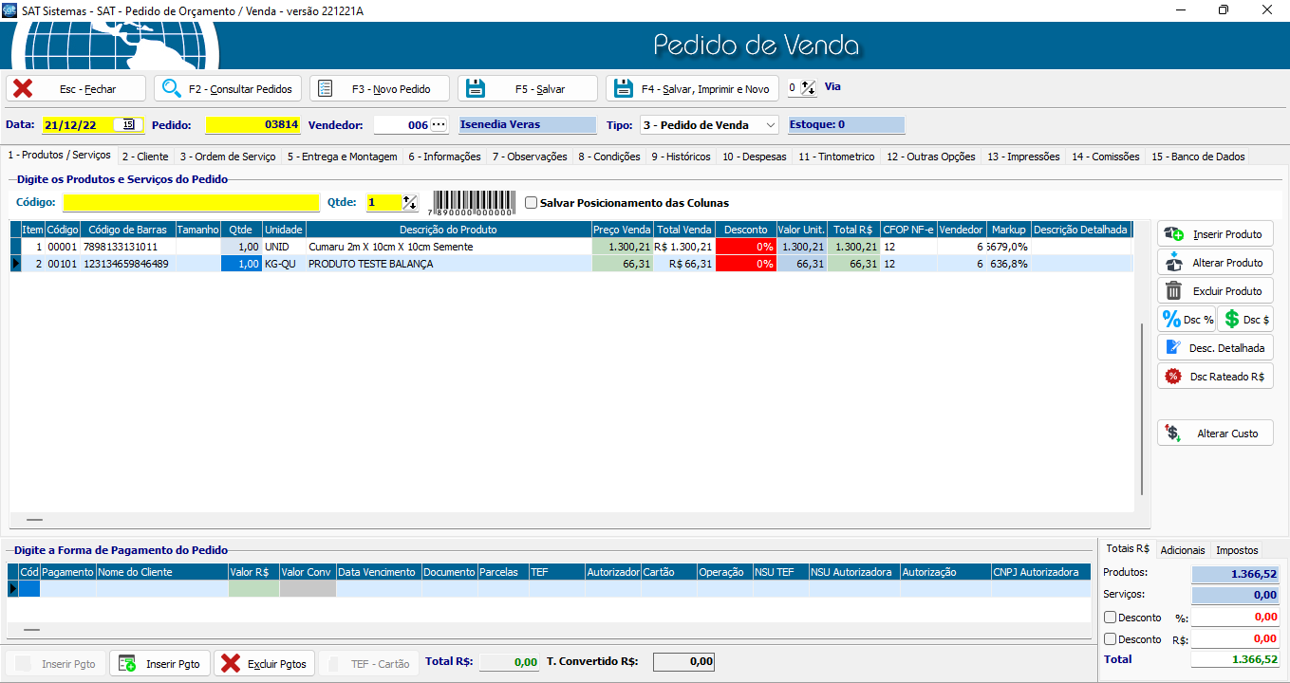Screen dimensions: 1290x683
Task: Click the Alterar Custo button
Action: (x=1215, y=434)
